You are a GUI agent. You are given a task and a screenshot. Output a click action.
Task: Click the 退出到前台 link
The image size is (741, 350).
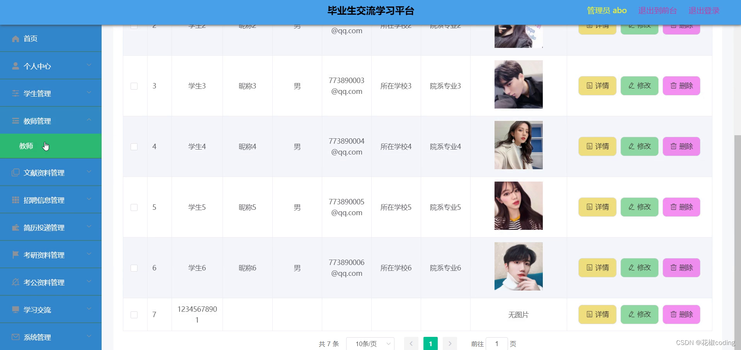pyautogui.click(x=658, y=11)
